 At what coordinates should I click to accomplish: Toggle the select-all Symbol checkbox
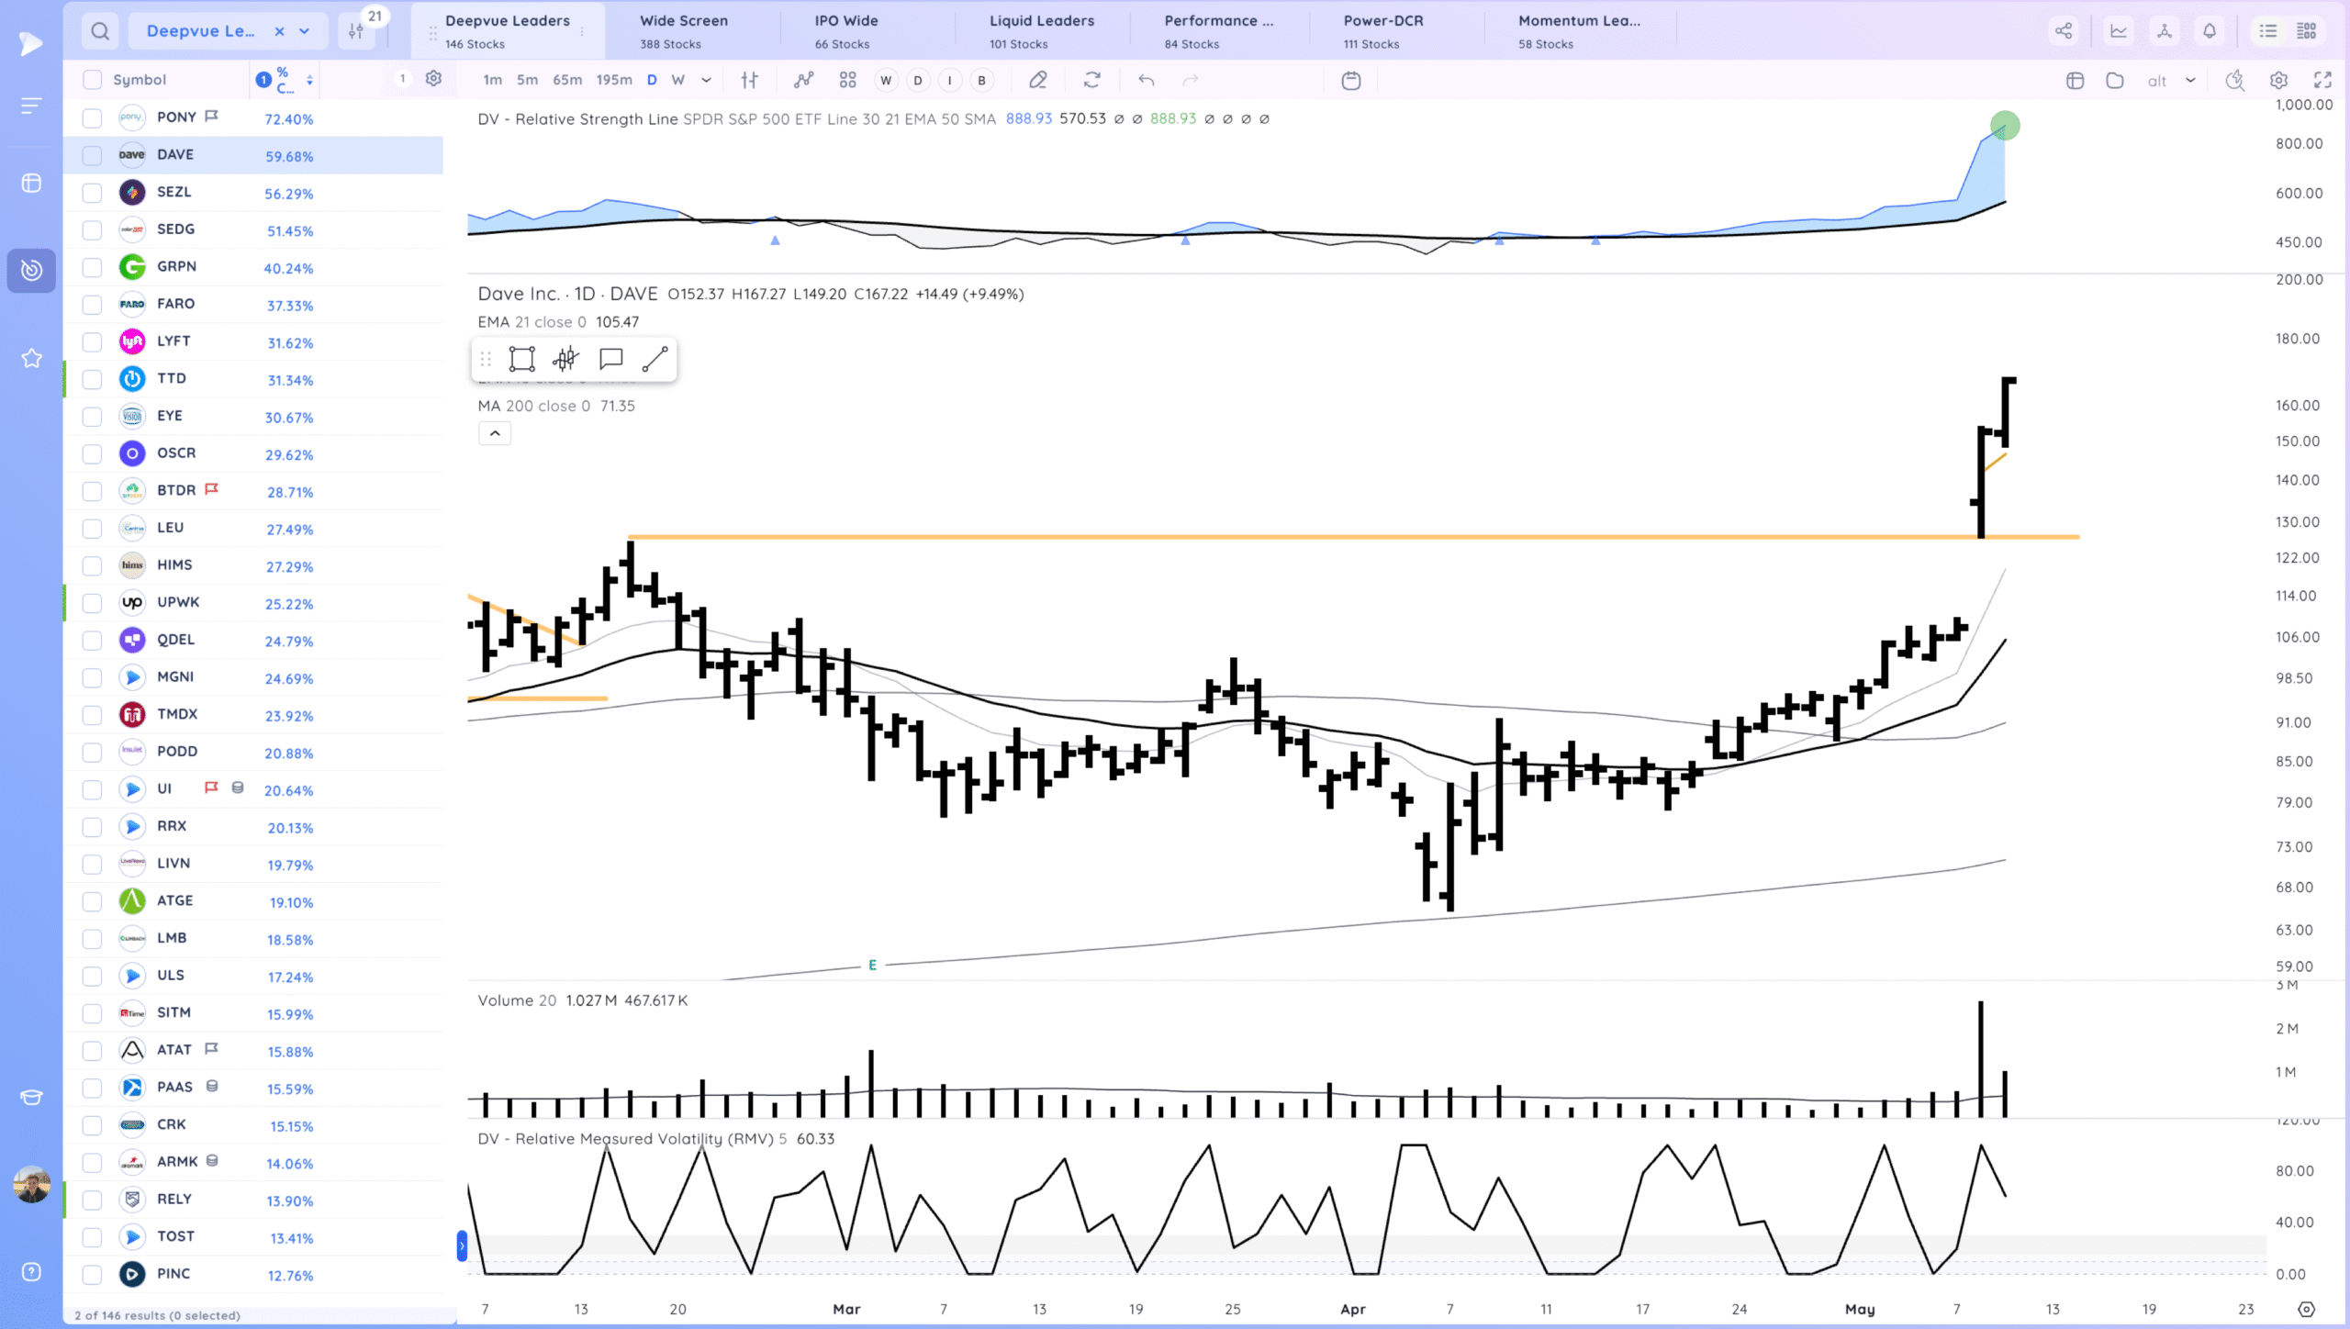pos(92,80)
